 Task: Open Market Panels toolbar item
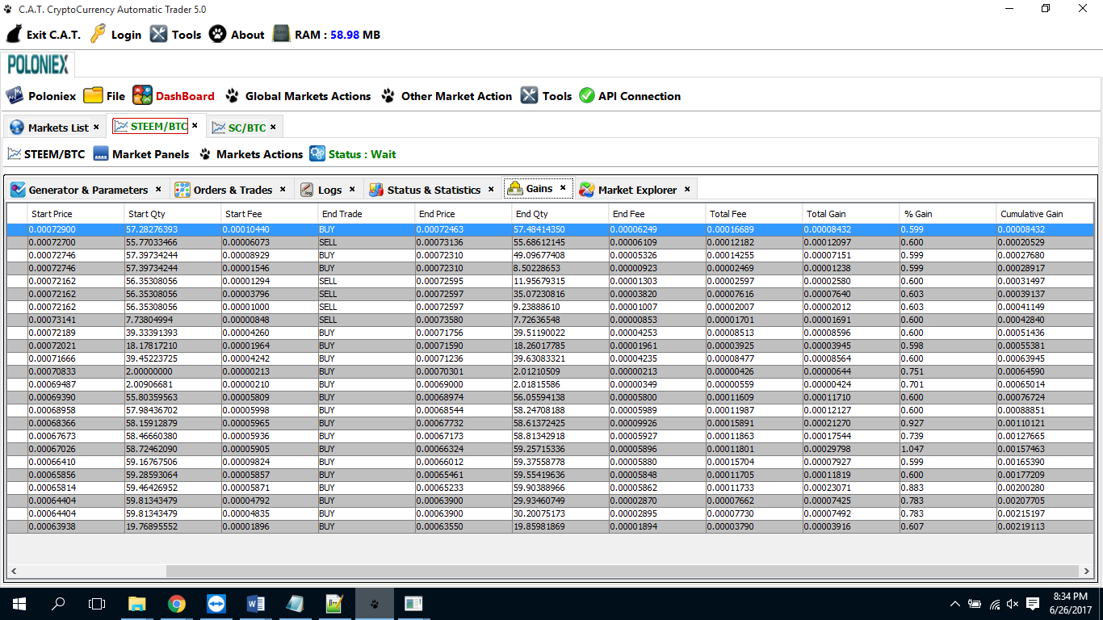[x=150, y=154]
